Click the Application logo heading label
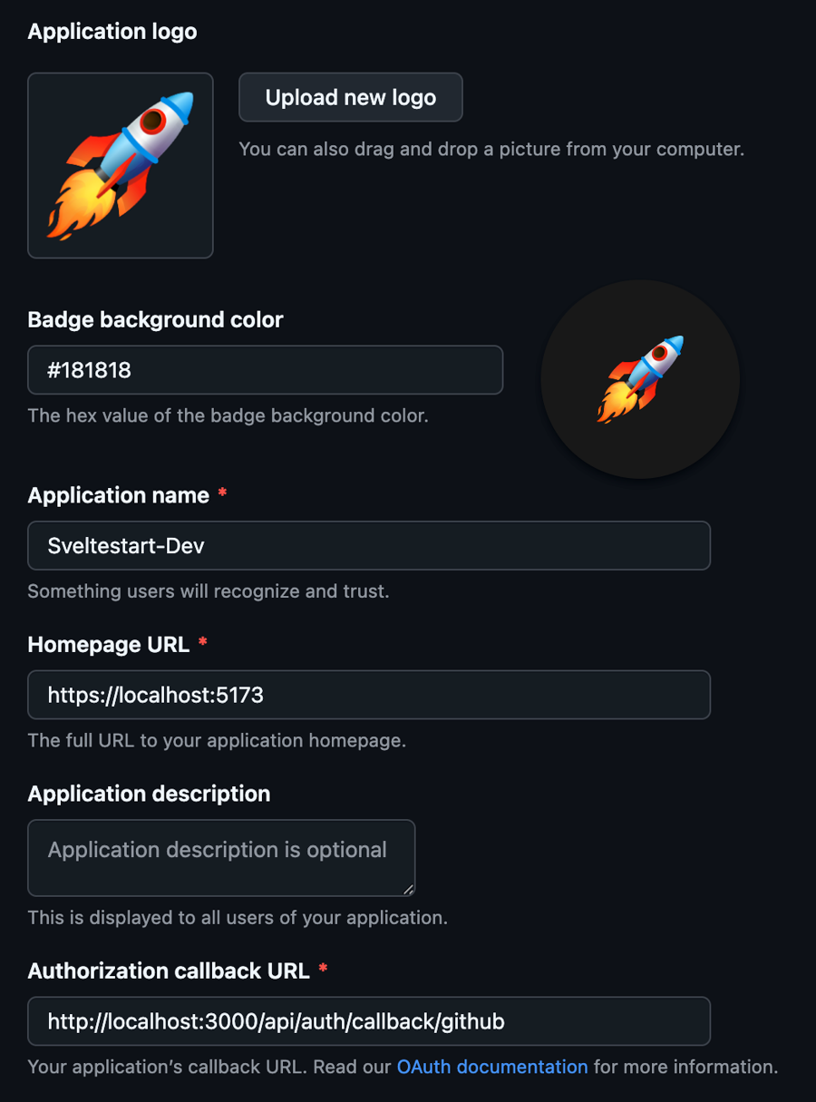Viewport: 816px width, 1102px height. click(x=112, y=32)
